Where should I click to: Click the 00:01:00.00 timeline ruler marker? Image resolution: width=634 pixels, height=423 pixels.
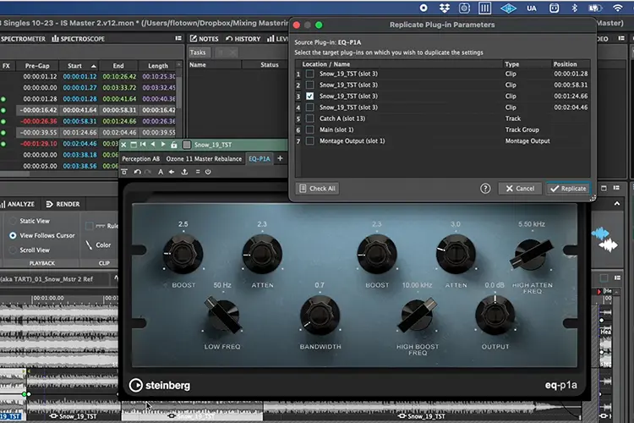point(48,298)
